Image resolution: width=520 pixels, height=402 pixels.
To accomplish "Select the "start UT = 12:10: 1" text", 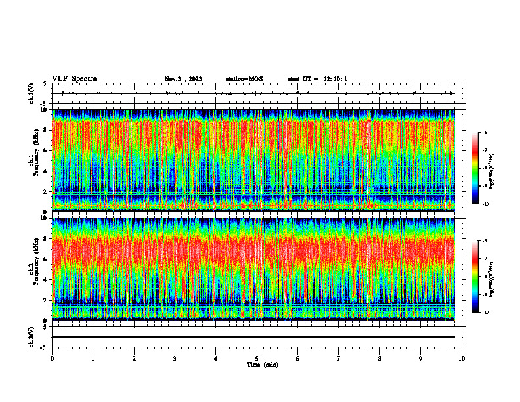I will (x=317, y=79).
